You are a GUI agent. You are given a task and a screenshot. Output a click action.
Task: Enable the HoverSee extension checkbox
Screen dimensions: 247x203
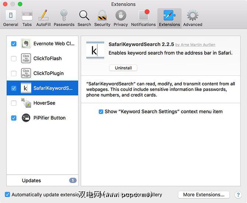point(14,103)
